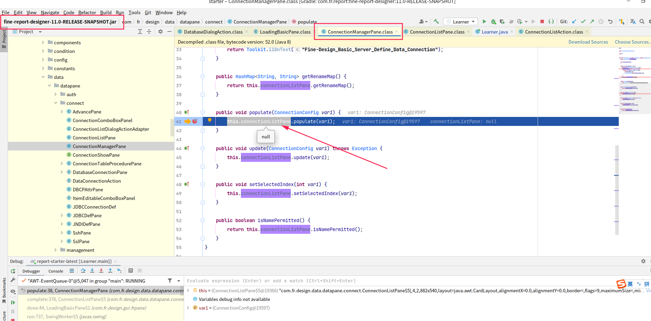Open the Translate icon in top toolbar
This screenshot has height=321, width=651.
click(633, 21)
